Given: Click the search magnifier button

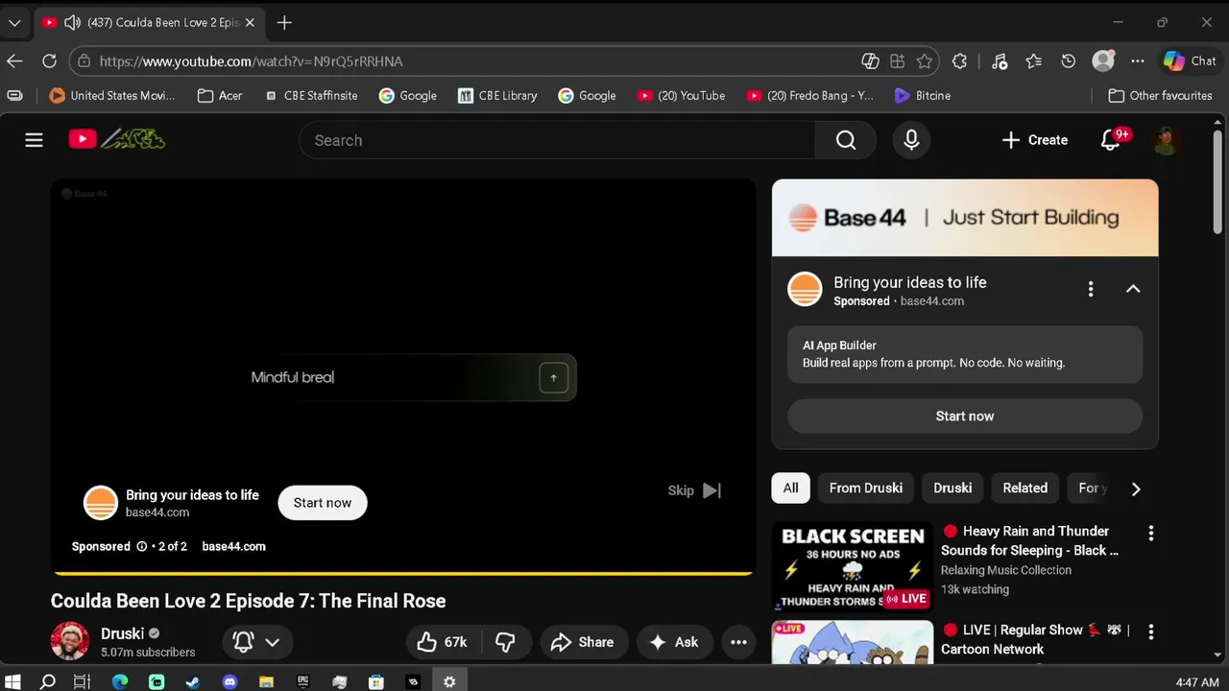Looking at the screenshot, I should 846,140.
